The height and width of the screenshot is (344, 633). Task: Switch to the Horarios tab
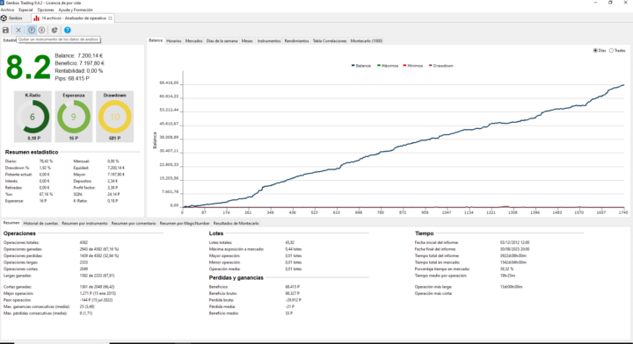[x=174, y=41]
